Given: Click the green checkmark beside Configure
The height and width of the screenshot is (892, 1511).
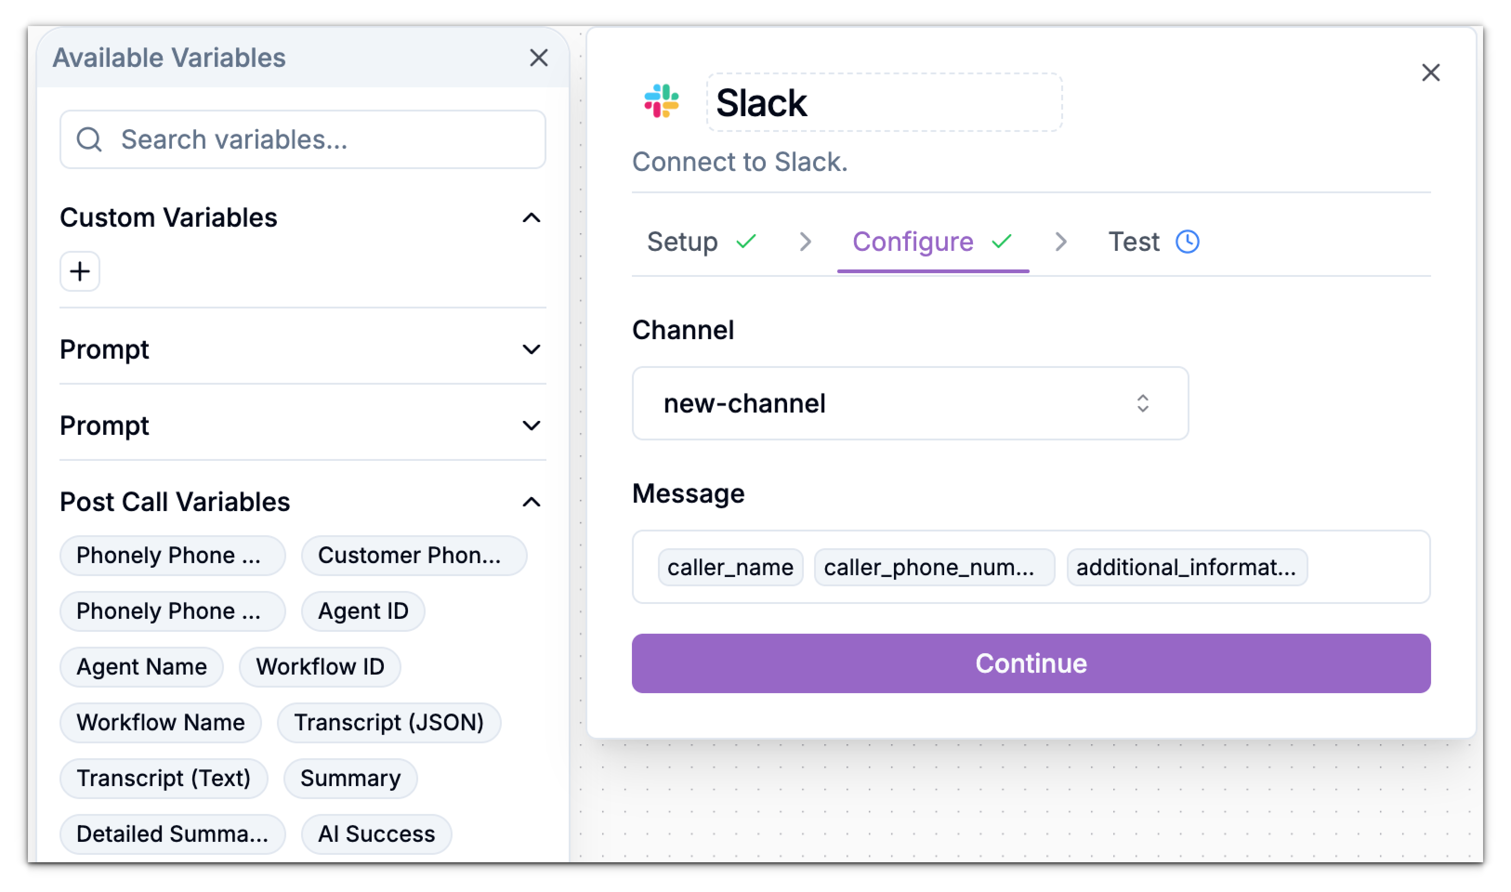Looking at the screenshot, I should (x=1001, y=242).
